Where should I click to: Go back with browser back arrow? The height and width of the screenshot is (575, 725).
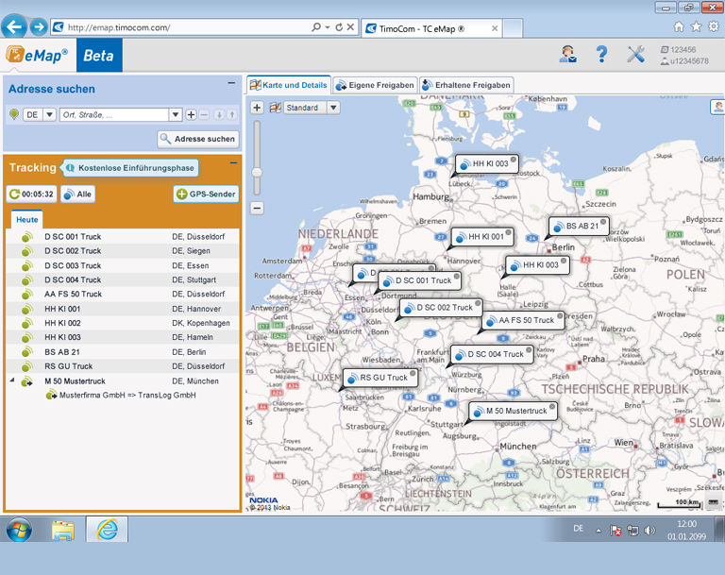[14, 26]
